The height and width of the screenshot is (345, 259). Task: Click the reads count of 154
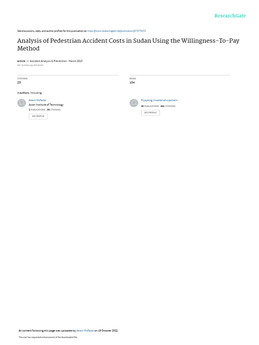point(132,82)
